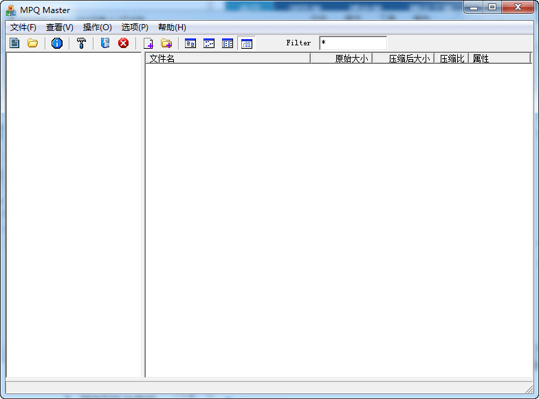Focus the Filter input field
This screenshot has width=539, height=399.
[353, 43]
